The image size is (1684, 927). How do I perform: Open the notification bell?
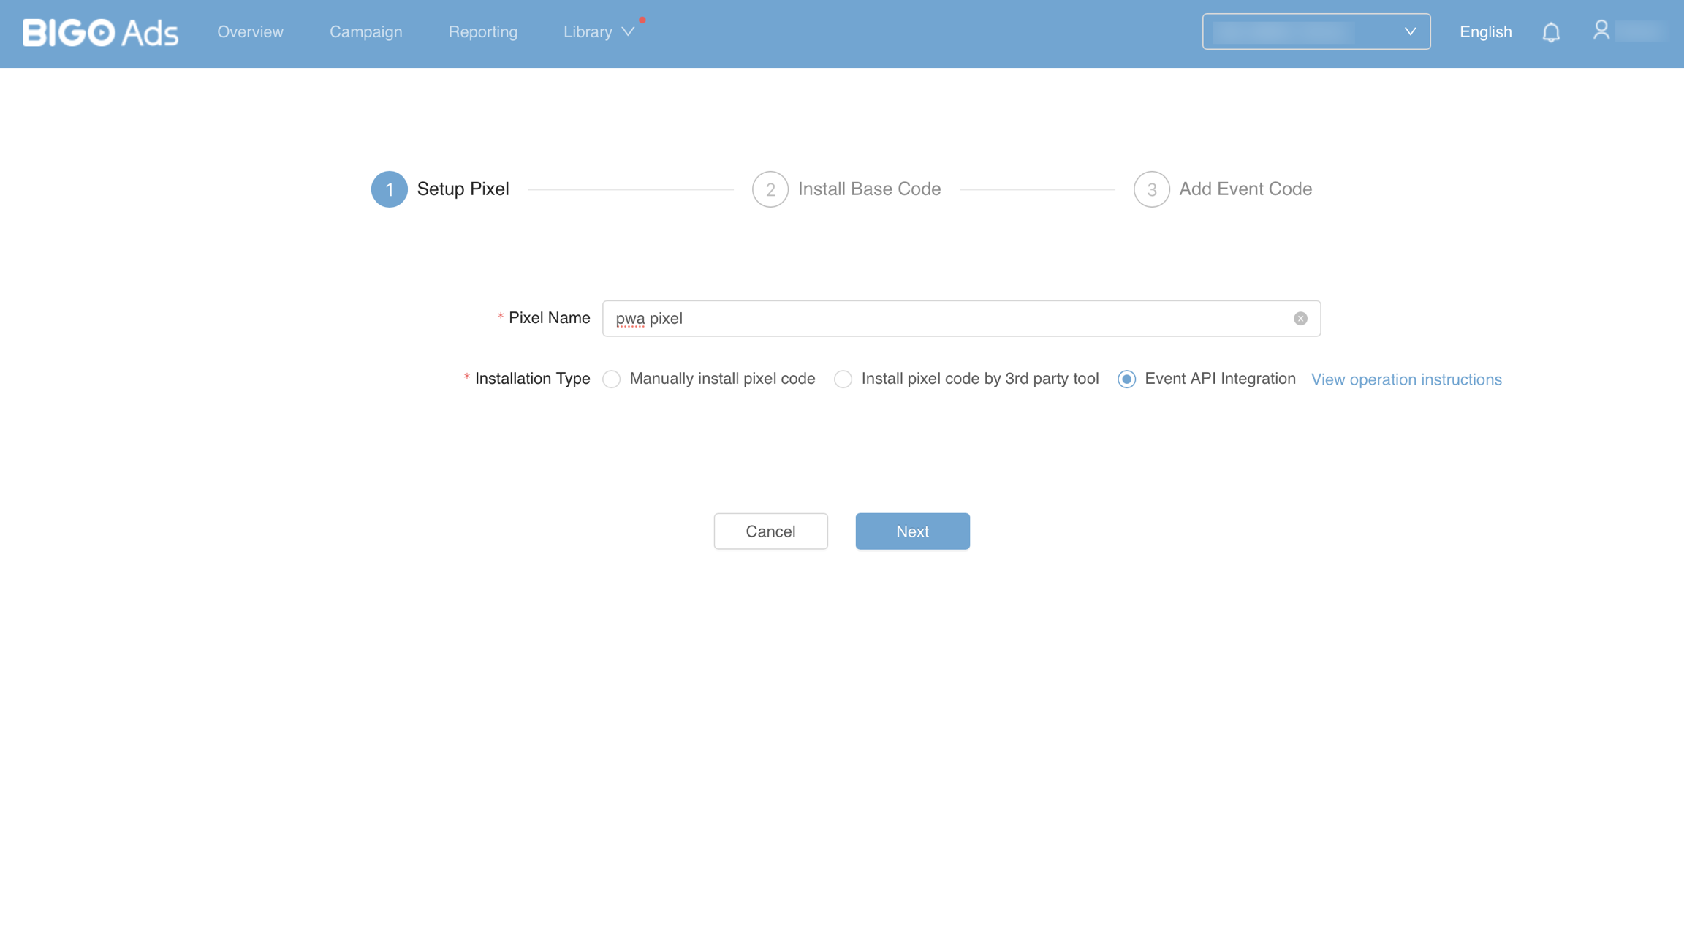[x=1551, y=32]
